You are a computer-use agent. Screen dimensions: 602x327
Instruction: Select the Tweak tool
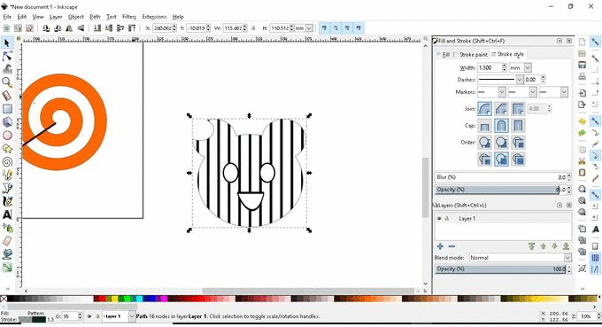pyautogui.click(x=7, y=69)
